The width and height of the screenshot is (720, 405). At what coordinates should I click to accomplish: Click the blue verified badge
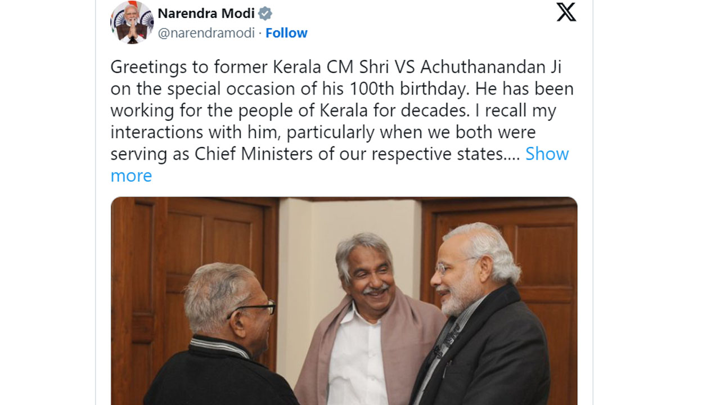(x=265, y=13)
